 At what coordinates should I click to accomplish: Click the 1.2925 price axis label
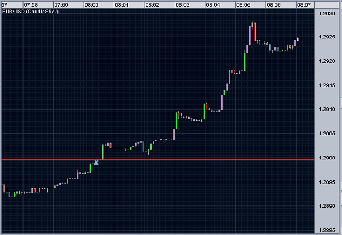tap(327, 37)
